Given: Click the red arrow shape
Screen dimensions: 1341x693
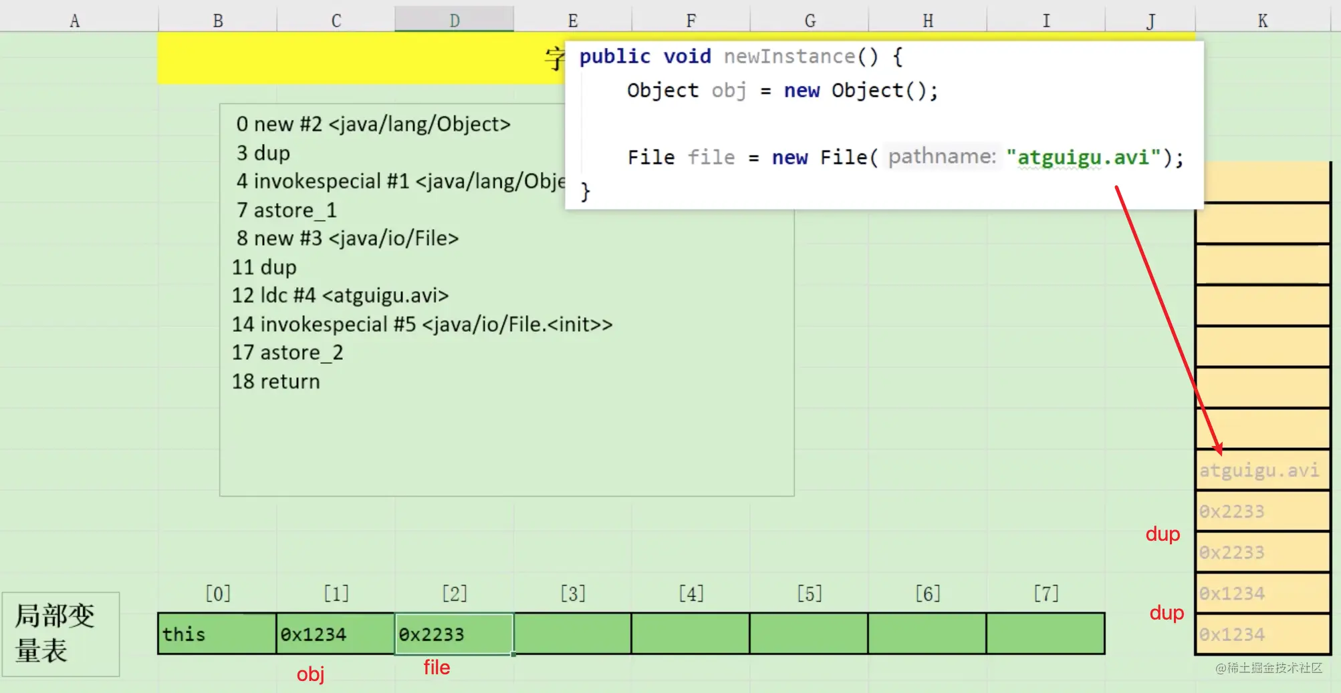Looking at the screenshot, I should click(1169, 320).
